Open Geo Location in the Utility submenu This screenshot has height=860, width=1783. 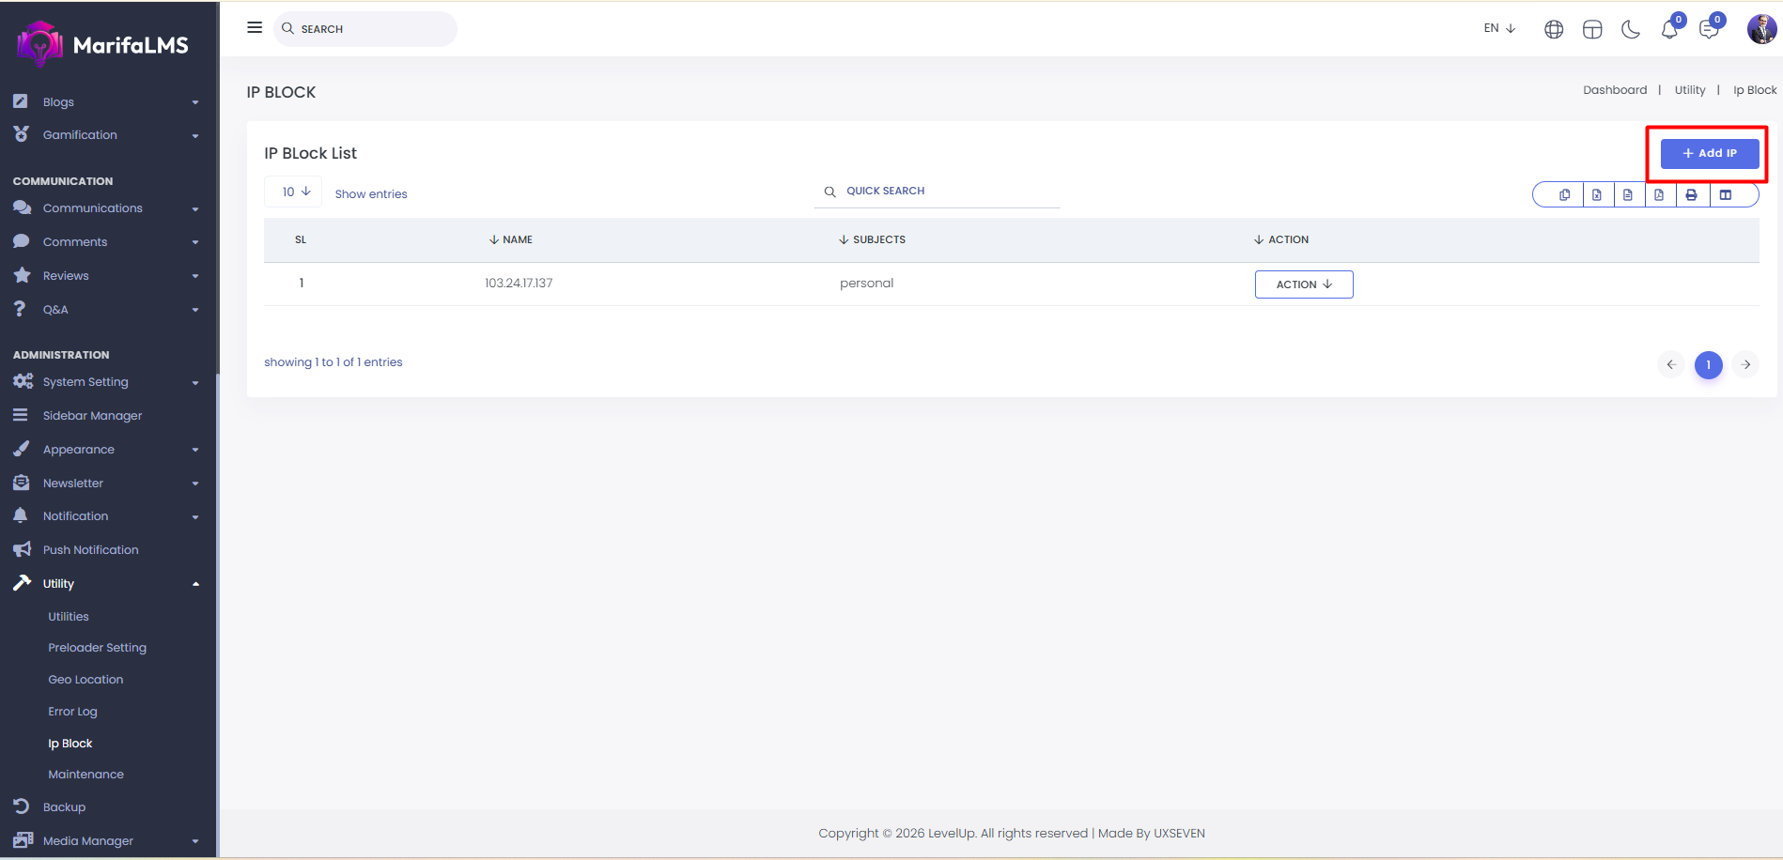click(x=85, y=680)
